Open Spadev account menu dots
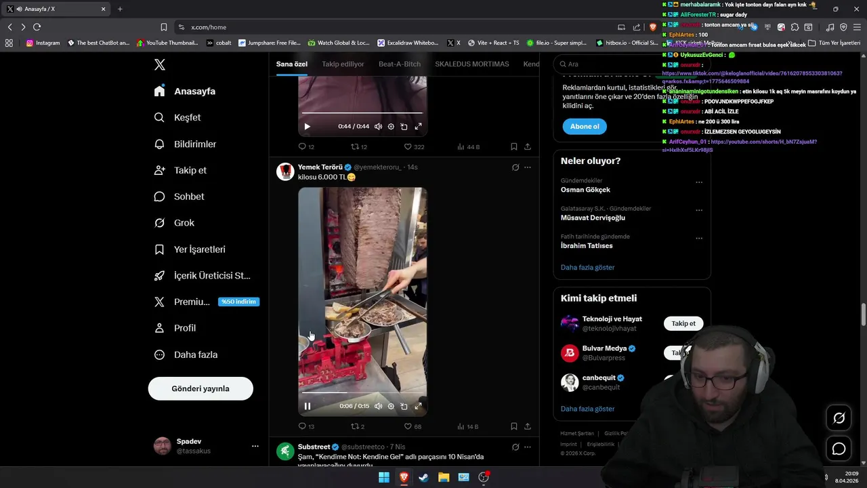The width and height of the screenshot is (867, 488). coord(255,446)
